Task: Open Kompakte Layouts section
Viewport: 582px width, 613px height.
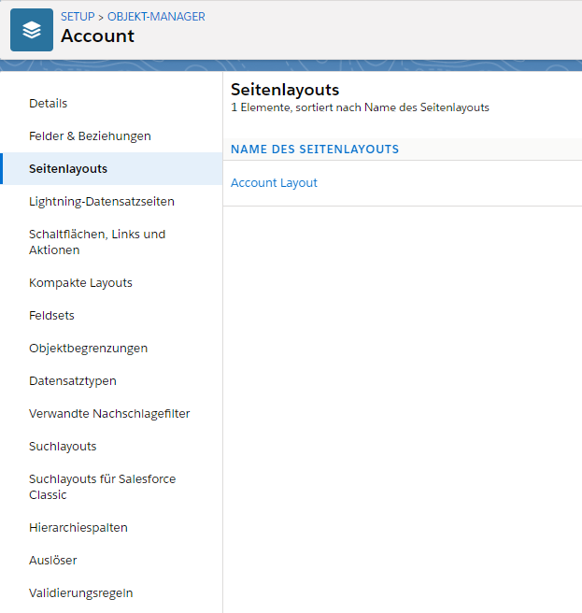Action: point(80,282)
